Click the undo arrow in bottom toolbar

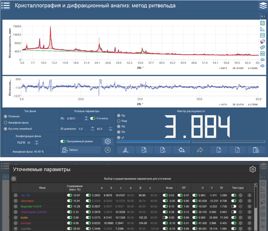pyautogui.click(x=182, y=150)
